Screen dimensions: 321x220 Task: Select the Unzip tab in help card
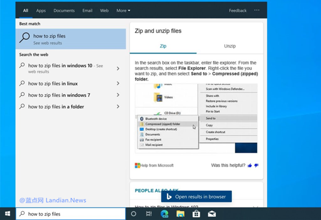230,46
